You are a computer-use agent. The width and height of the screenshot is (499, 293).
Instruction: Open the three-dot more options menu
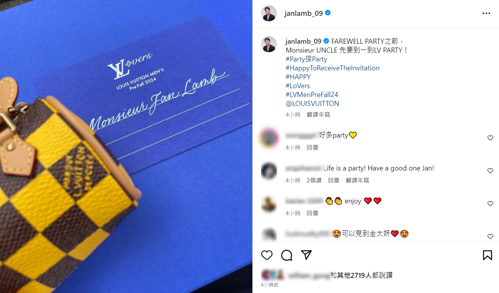[486, 13]
